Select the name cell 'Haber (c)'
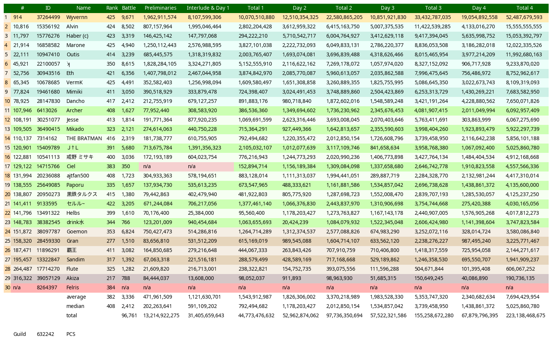Screen dimensions: 552x343 click(x=78, y=36)
